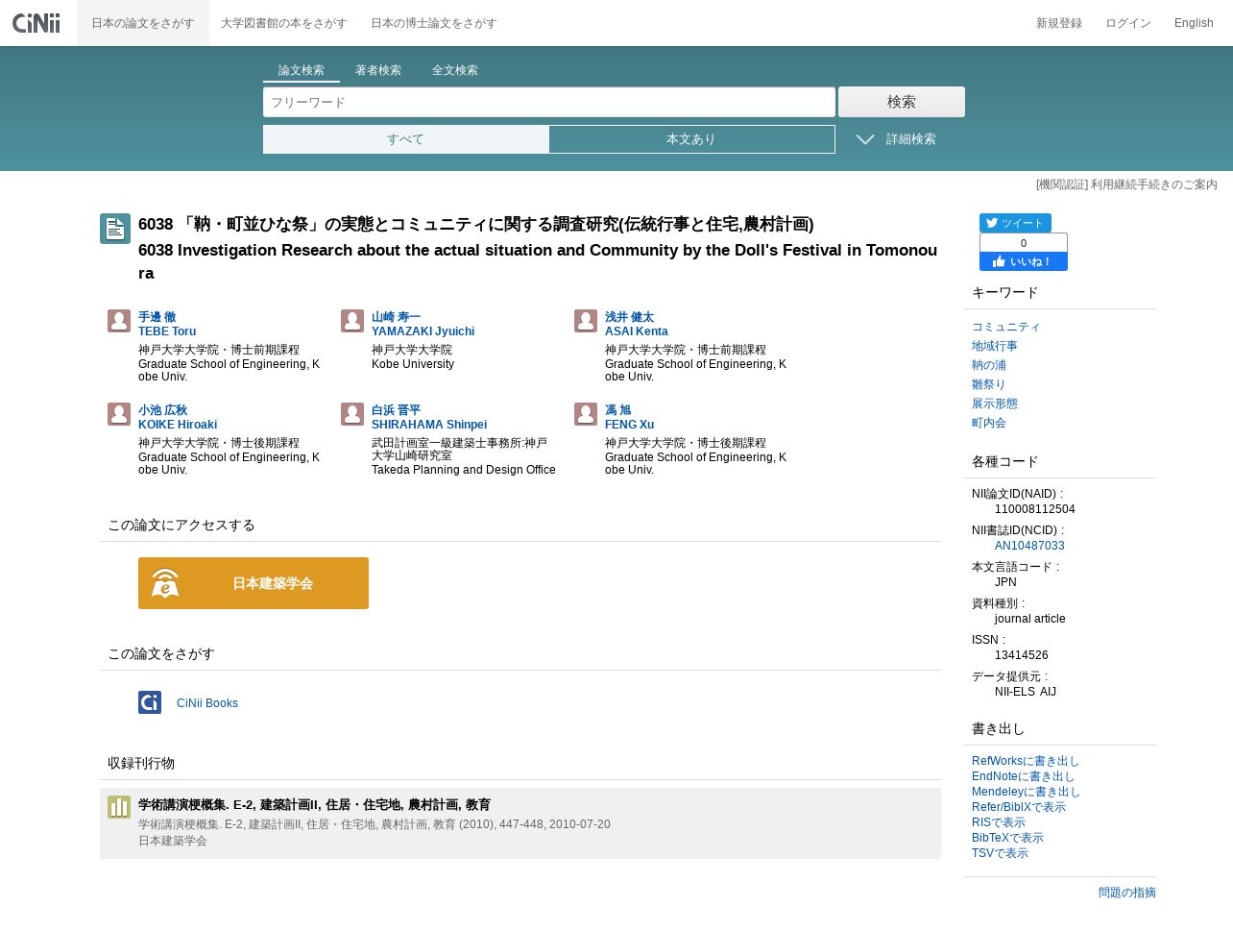Click the Facebook いいね！ button
This screenshot has width=1233, height=931.
click(1024, 261)
